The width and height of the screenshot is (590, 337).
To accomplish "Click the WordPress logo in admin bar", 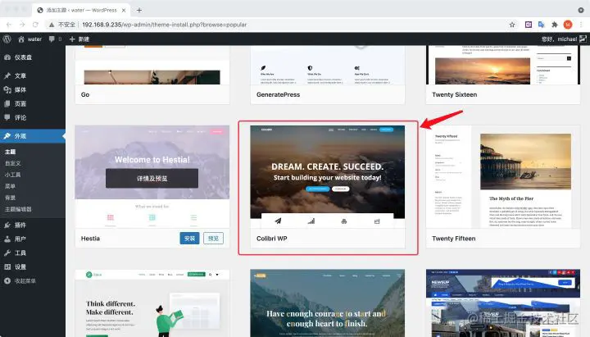I will (x=7, y=39).
